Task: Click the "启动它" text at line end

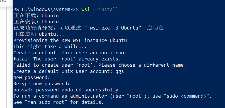Action: 155,28
